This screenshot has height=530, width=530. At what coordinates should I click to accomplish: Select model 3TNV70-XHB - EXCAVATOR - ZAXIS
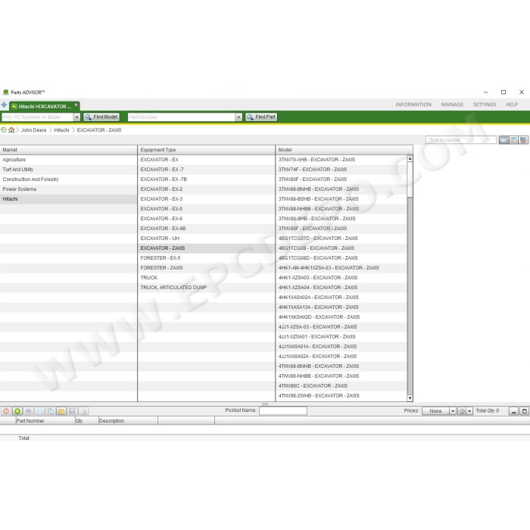tap(341, 160)
